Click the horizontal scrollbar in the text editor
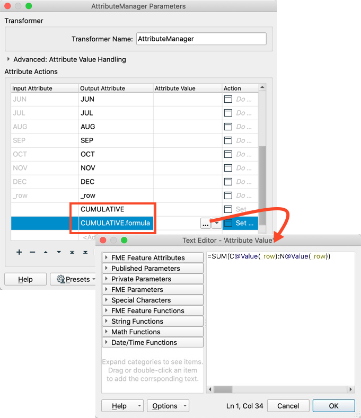This screenshot has height=418, width=361. pos(281,391)
